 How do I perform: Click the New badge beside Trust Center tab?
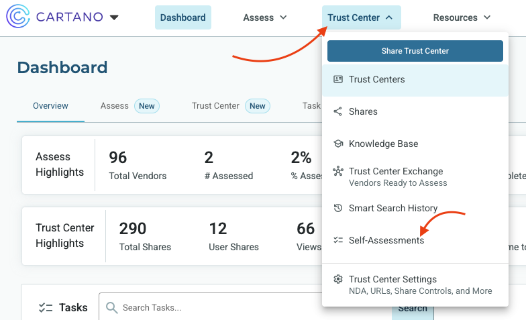(x=258, y=106)
